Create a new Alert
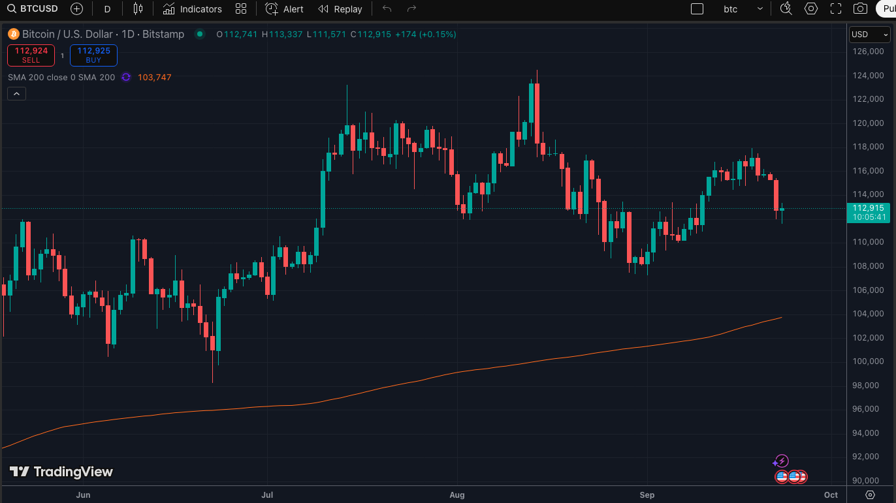The image size is (896, 503). click(x=285, y=9)
